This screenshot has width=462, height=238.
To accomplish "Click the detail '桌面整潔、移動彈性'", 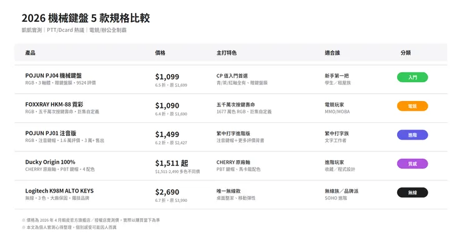I will click(236, 198).
